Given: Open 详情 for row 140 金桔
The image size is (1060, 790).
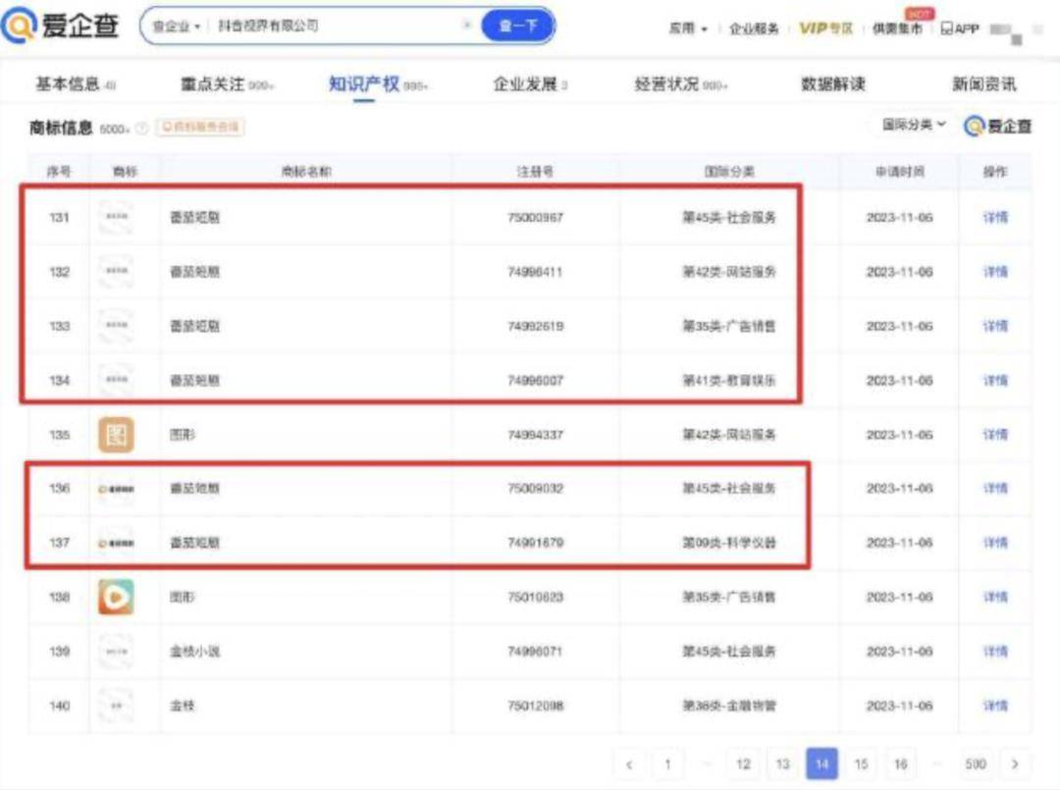Looking at the screenshot, I should tap(995, 706).
